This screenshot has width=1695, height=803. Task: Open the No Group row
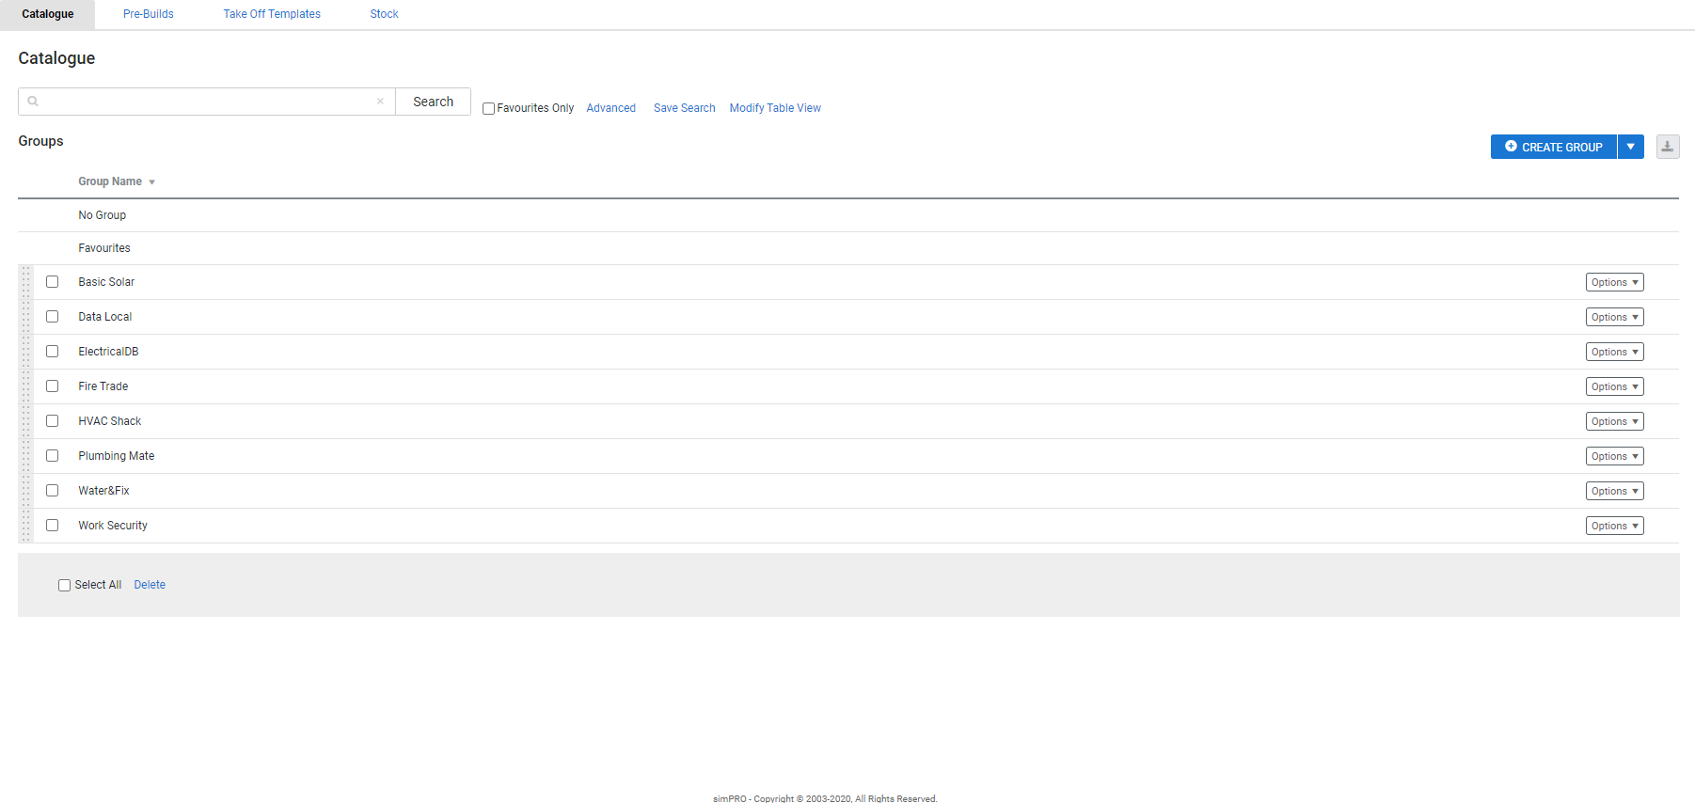(848, 215)
